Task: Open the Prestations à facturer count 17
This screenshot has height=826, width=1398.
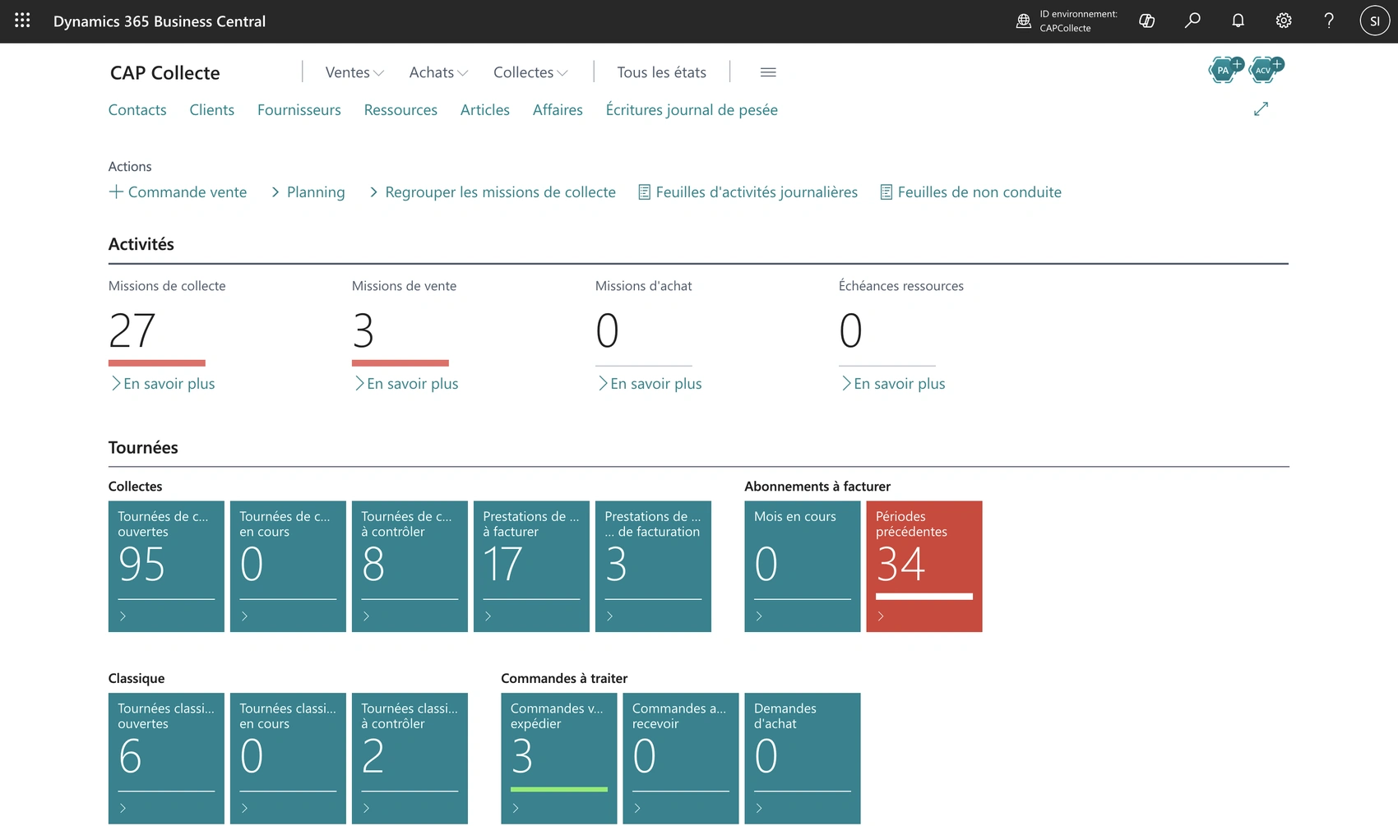Action: [502, 565]
